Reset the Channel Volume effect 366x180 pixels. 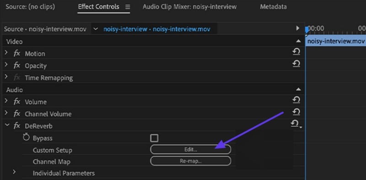(x=296, y=112)
